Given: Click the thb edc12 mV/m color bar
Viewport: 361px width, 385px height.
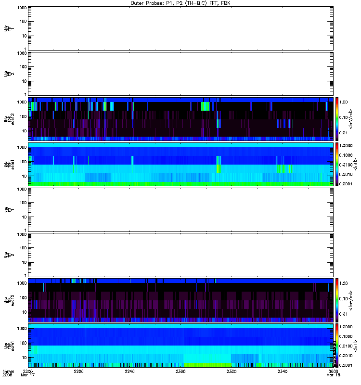Looking at the screenshot, I should pyautogui.click(x=337, y=119).
